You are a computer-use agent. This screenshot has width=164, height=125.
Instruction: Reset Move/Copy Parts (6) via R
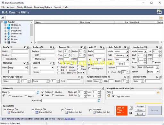coord(82,77)
